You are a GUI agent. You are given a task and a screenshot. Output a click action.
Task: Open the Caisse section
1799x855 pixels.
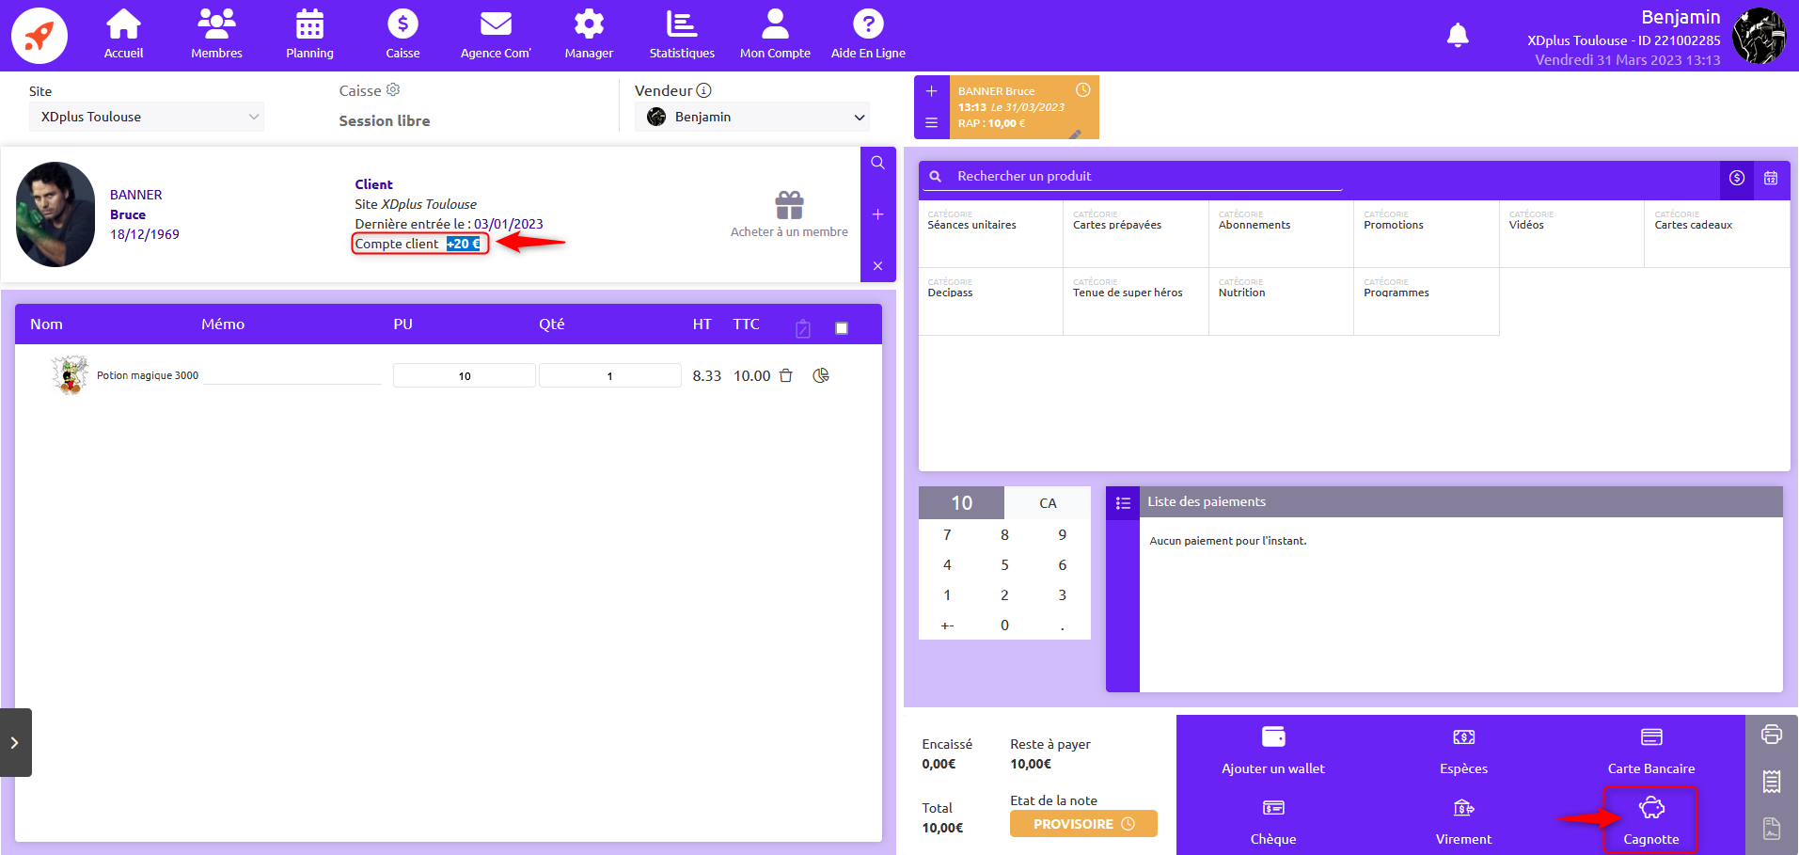coord(402,35)
